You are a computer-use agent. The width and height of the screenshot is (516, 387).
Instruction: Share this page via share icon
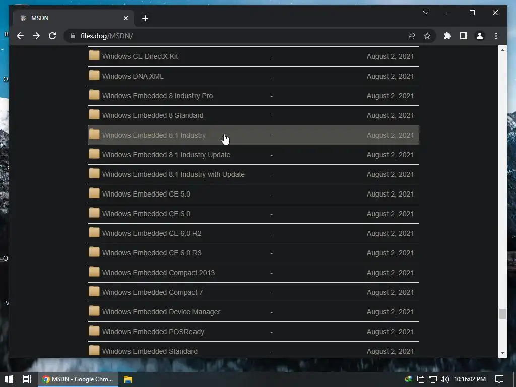(x=411, y=36)
